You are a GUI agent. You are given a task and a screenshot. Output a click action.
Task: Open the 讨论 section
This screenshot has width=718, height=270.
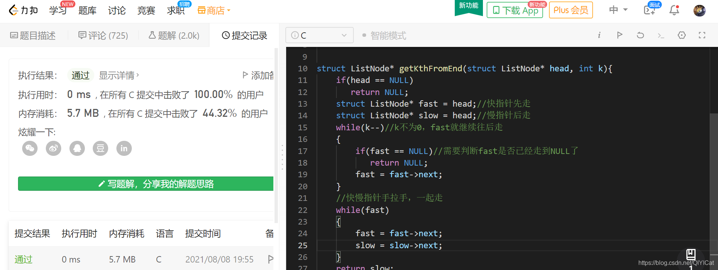(x=117, y=11)
